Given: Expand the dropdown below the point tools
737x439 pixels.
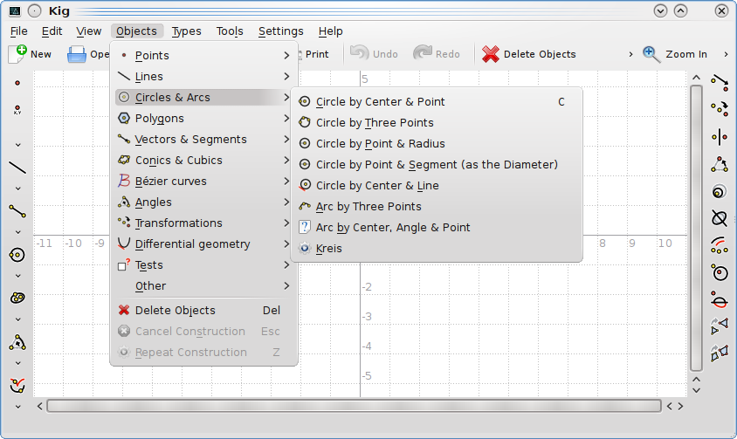Looking at the screenshot, I should point(17,145).
